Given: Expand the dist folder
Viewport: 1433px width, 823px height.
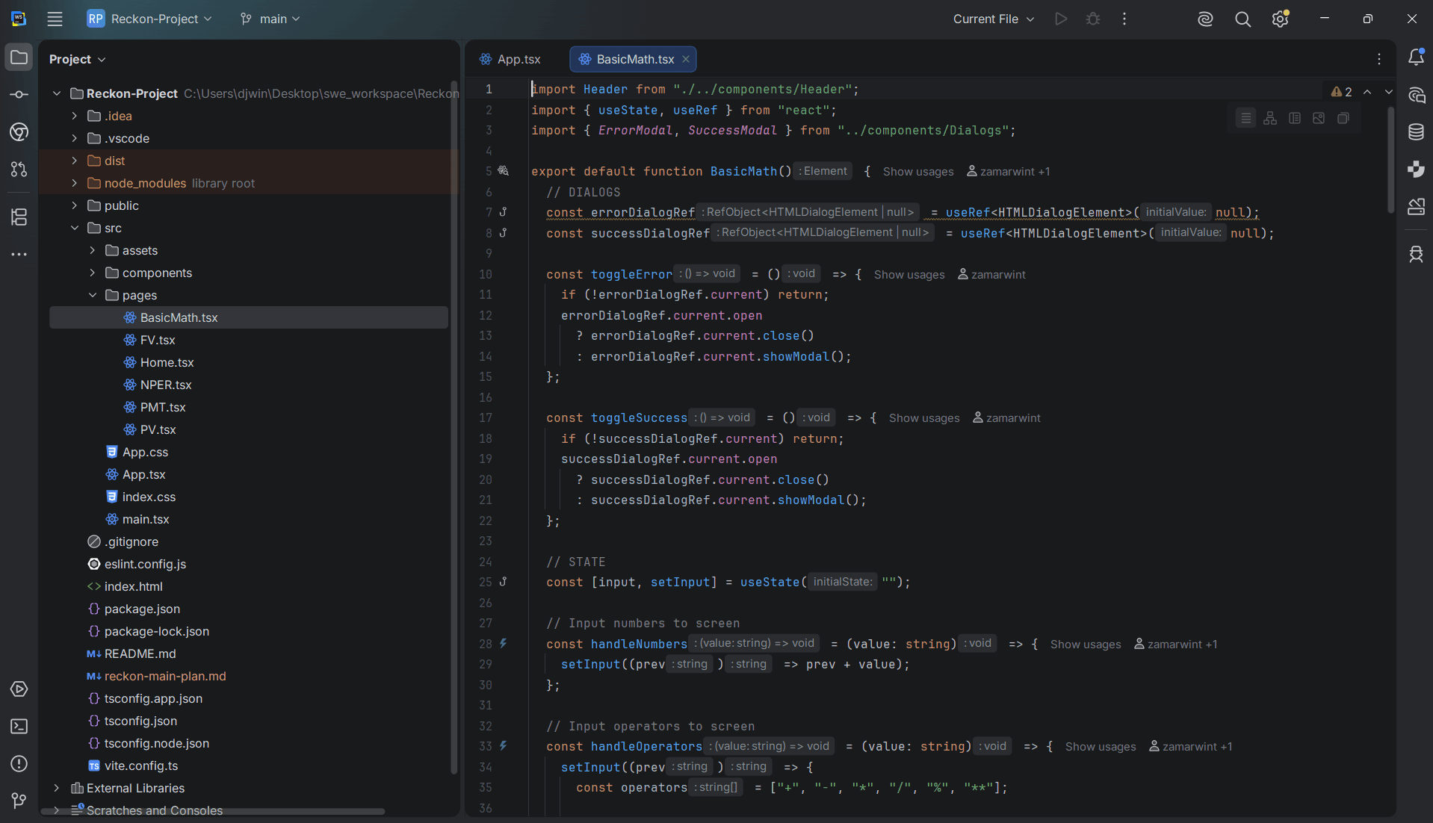Looking at the screenshot, I should [x=74, y=161].
